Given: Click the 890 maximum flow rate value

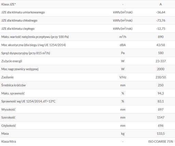Looking at the screenshot, I should pos(161,37).
